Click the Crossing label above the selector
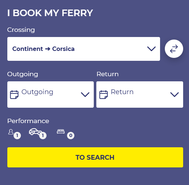The width and height of the screenshot is (189, 185). 21,30
